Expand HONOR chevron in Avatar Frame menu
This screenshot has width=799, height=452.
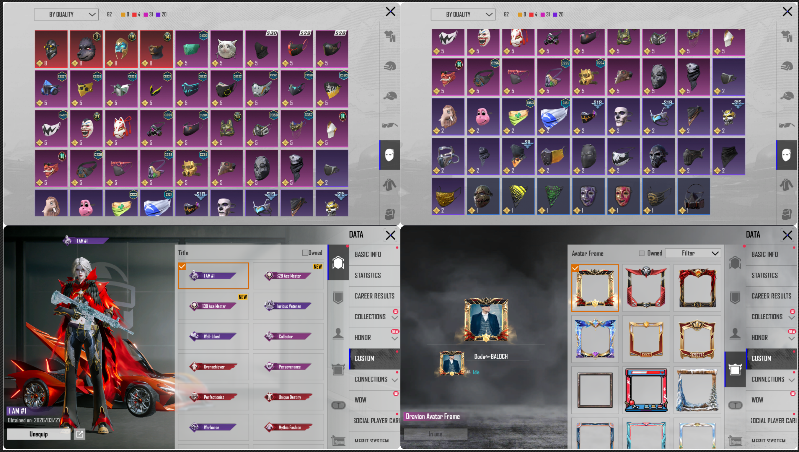point(792,338)
